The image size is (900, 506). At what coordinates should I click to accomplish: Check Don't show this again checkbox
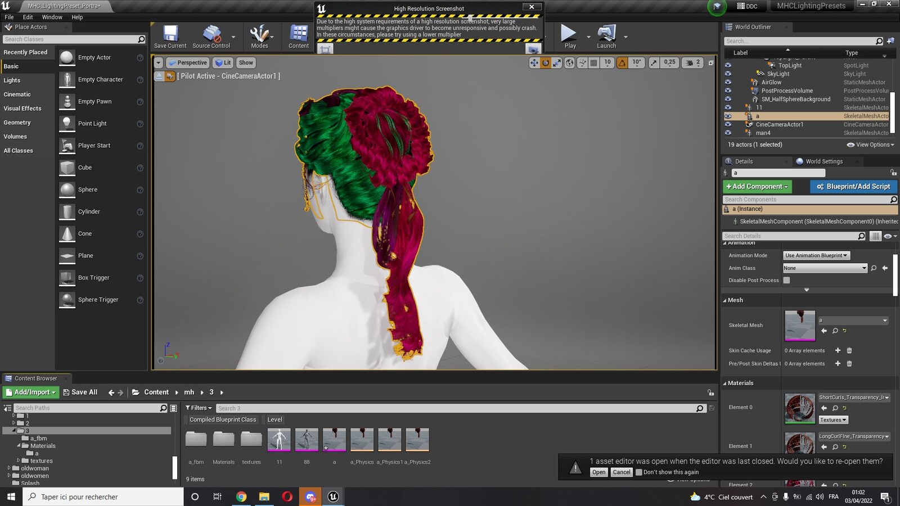tap(639, 472)
